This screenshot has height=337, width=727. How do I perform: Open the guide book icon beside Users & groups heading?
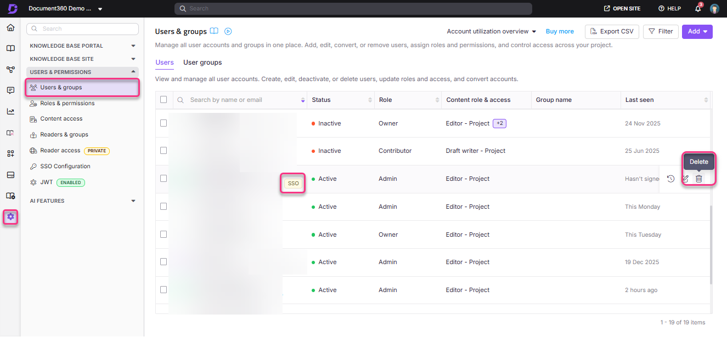point(214,31)
